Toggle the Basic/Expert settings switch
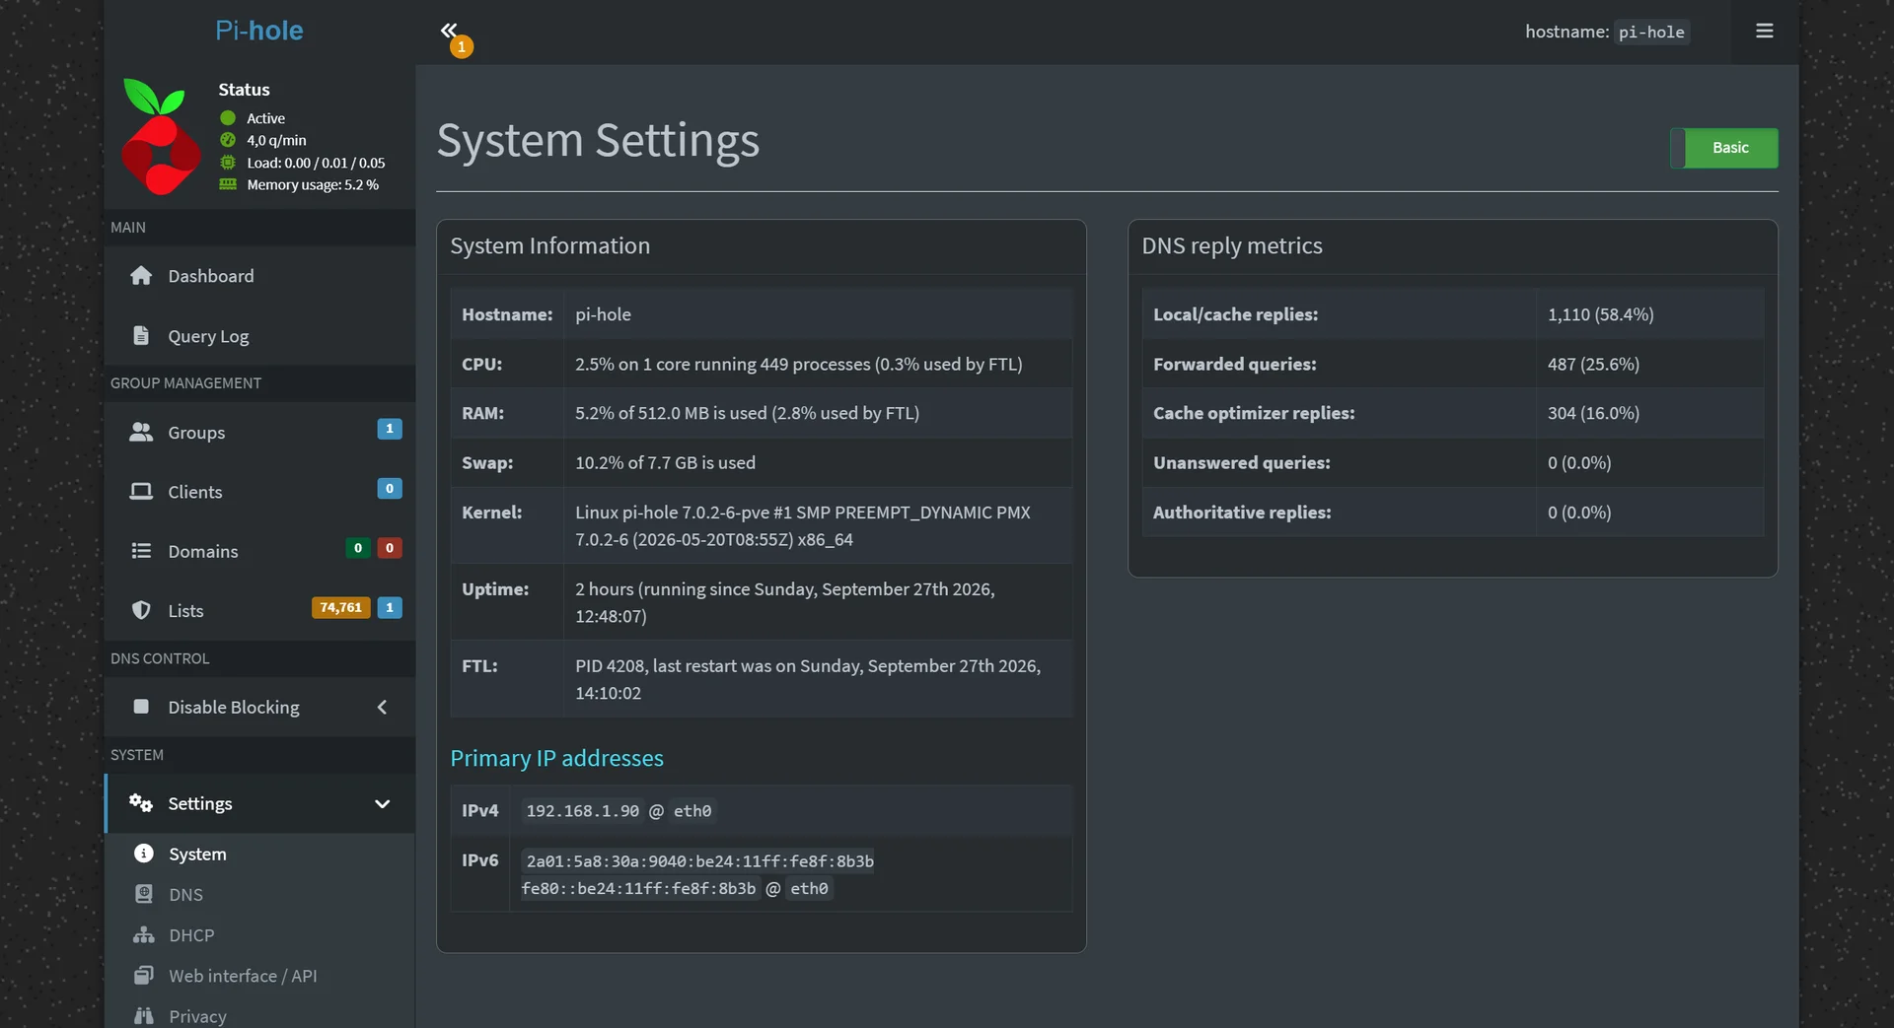The image size is (1894, 1028). pos(1724,148)
